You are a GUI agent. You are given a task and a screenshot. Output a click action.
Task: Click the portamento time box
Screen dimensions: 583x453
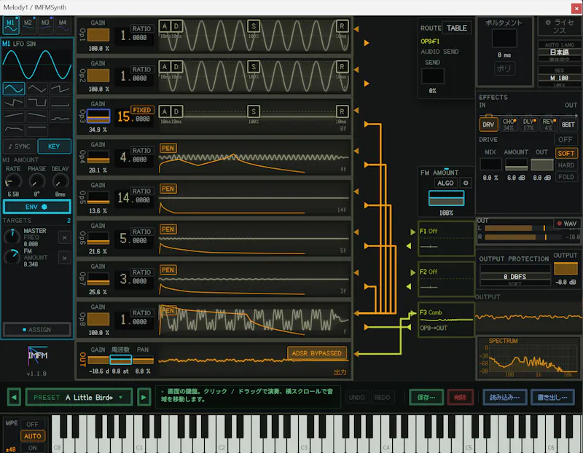click(504, 39)
